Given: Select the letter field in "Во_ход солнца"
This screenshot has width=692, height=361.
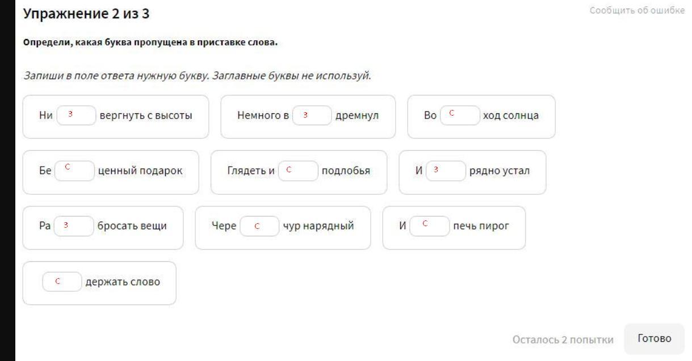Looking at the screenshot, I should pos(460,116).
